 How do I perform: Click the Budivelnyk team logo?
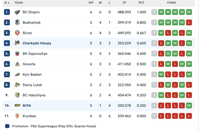coord(17,22)
